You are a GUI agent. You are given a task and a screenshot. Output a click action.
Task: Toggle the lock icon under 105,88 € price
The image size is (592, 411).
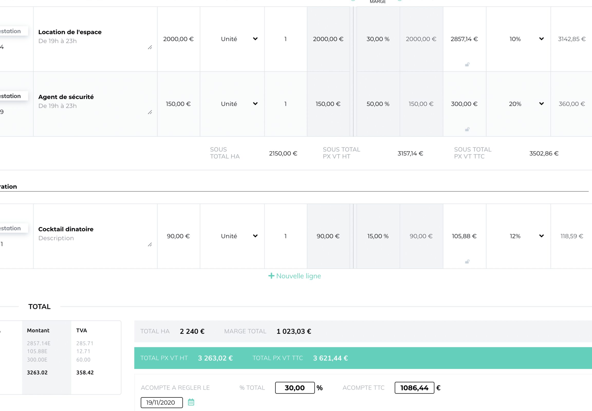pos(467,262)
